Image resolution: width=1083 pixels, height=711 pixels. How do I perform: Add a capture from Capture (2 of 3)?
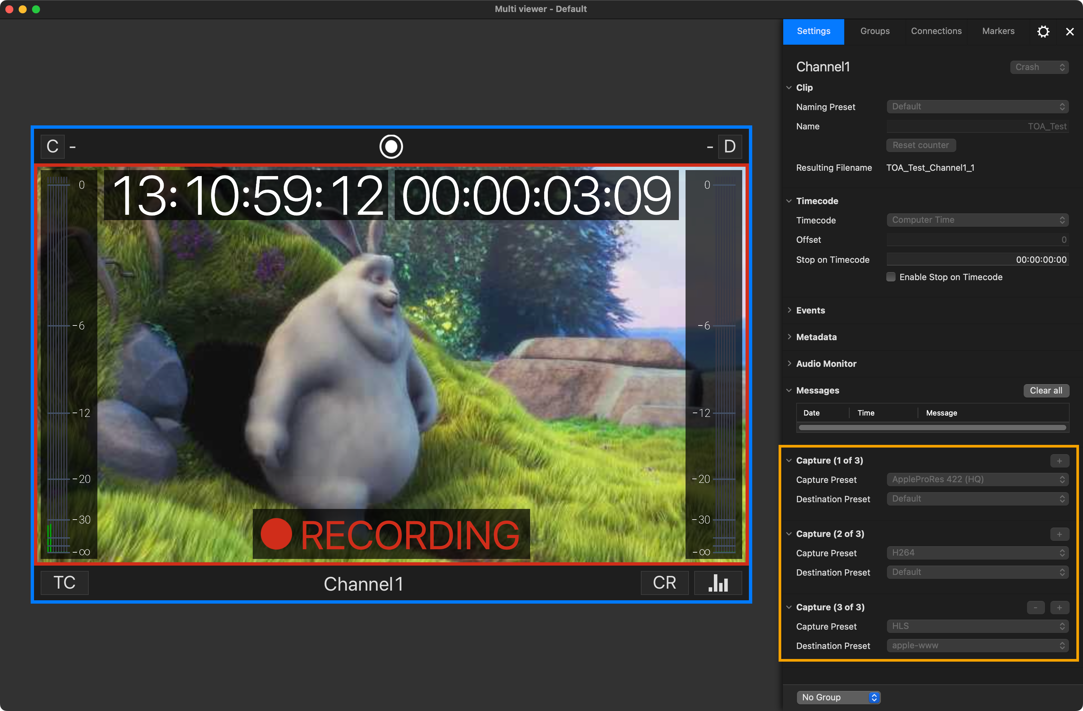pos(1059,534)
